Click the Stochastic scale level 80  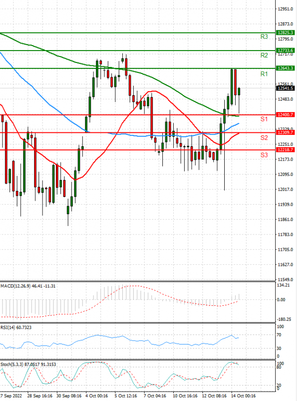pos(279,367)
